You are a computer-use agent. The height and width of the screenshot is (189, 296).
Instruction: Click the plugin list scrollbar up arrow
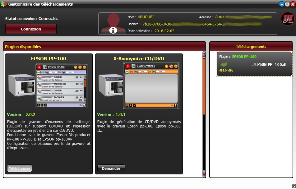pyautogui.click(x=204, y=54)
